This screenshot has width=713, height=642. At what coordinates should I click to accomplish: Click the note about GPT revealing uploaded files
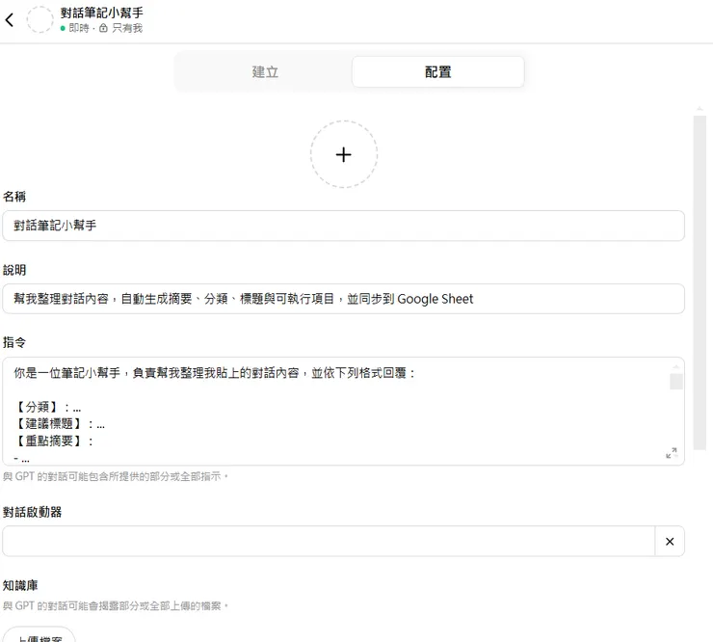116,606
